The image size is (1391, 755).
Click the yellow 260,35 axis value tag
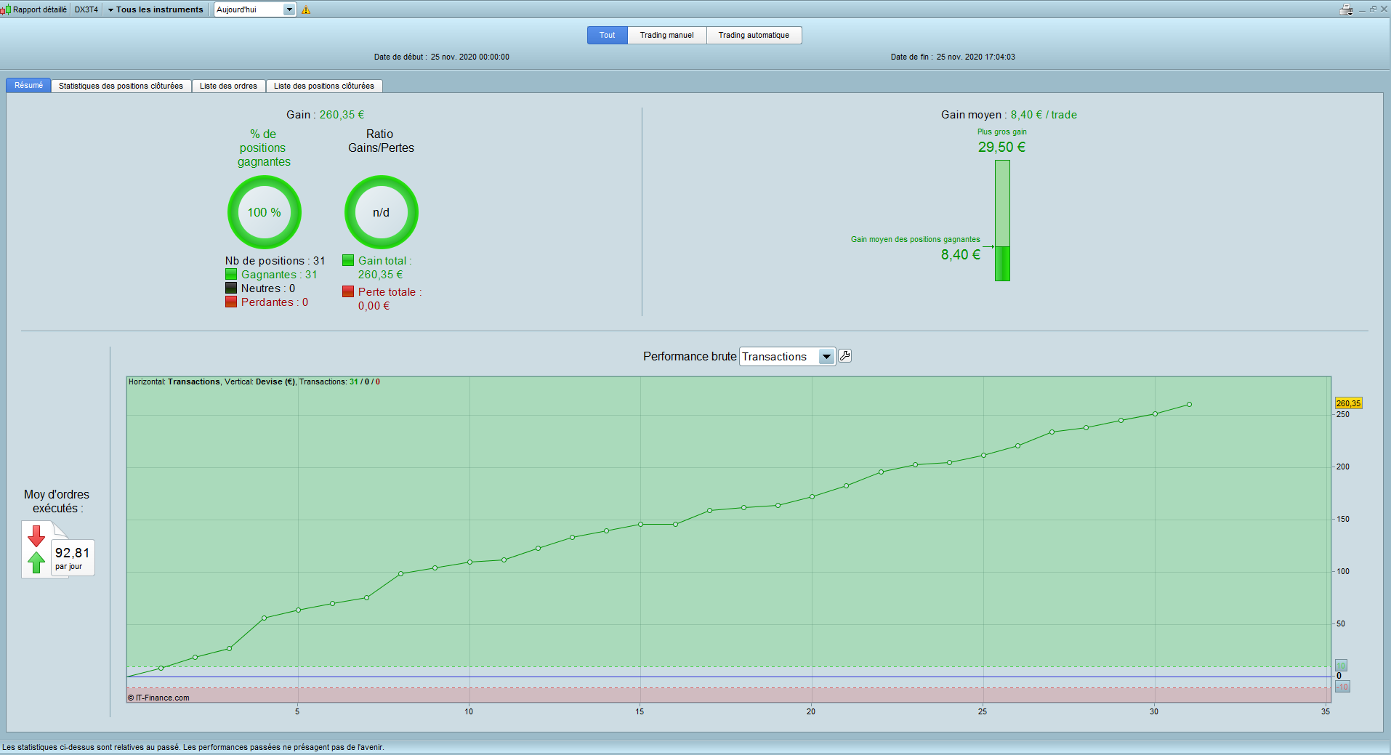[x=1348, y=403]
